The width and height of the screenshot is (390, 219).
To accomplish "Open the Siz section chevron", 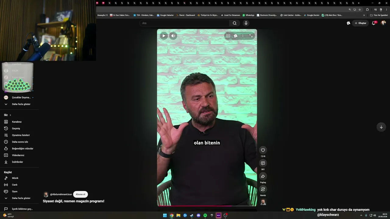I will pos(10,115).
